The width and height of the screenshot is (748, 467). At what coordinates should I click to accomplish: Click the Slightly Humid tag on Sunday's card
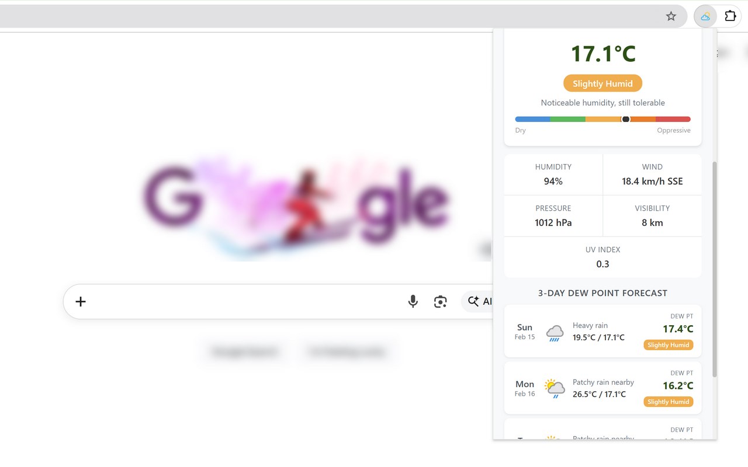click(669, 345)
